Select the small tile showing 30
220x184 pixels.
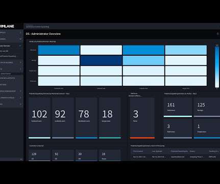click(x=86, y=155)
